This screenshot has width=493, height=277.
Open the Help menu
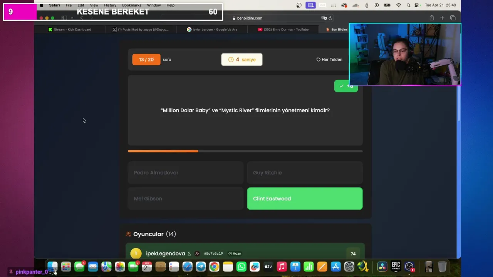(x=171, y=5)
